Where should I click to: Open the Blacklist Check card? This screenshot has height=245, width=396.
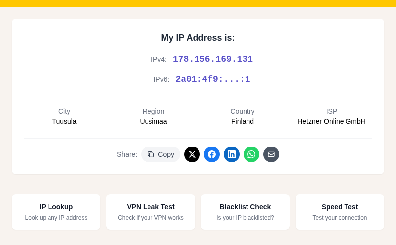click(245, 212)
